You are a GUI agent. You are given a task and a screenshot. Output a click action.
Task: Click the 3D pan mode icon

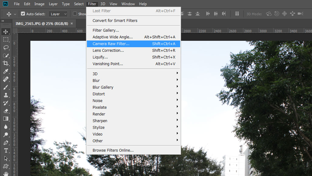pyautogui.click(x=285, y=14)
